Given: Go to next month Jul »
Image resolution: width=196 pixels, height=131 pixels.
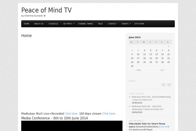Looking at the screenshot, I should 163,70.
